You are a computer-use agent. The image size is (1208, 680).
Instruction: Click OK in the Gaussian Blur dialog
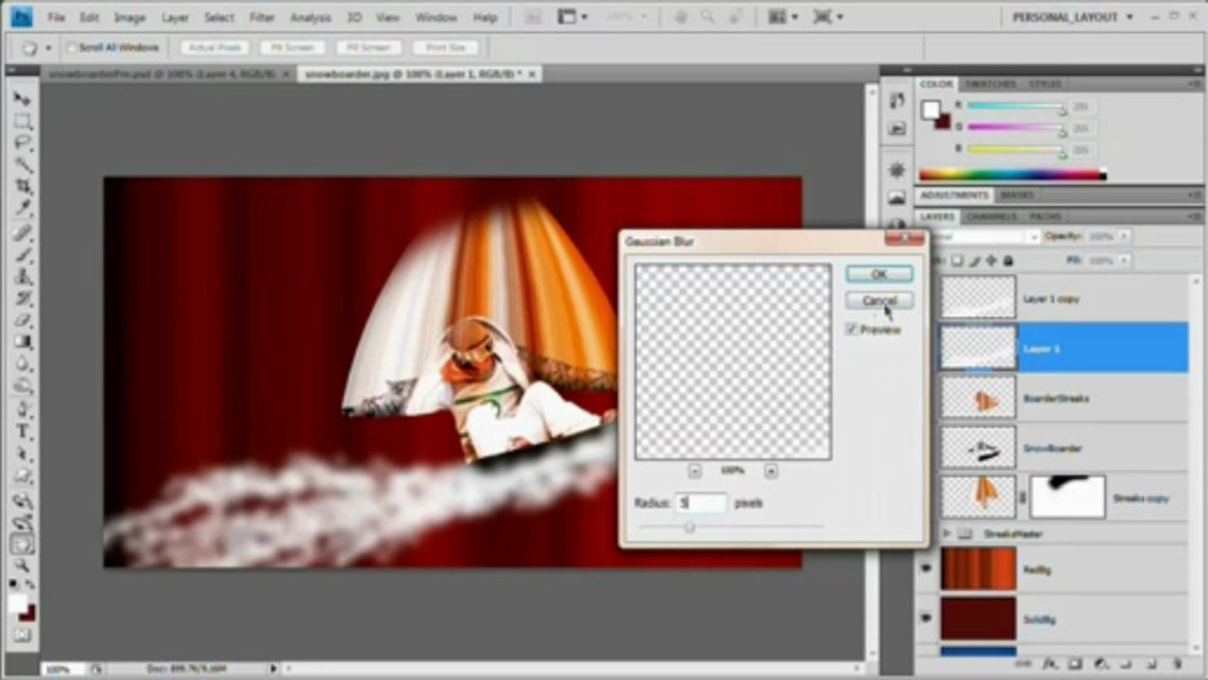(878, 274)
